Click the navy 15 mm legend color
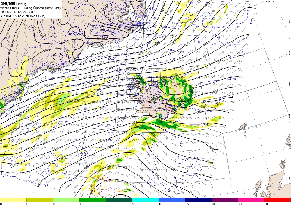Screen dimensions: 291x206 [198, 200]
